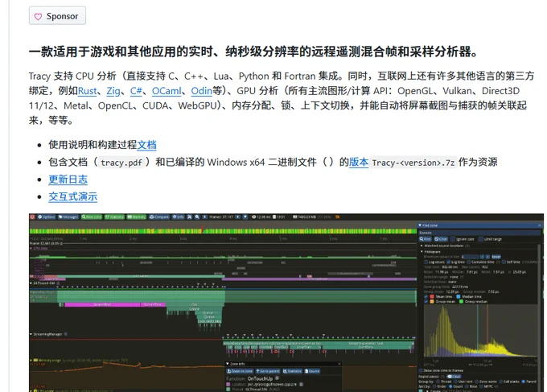Collapse GLThread 336 track
The image size is (547, 392).
pyautogui.click(x=31, y=283)
